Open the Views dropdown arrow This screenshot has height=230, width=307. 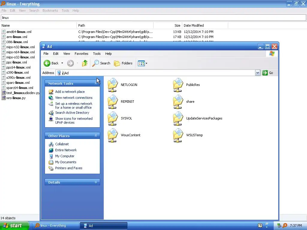(146, 63)
